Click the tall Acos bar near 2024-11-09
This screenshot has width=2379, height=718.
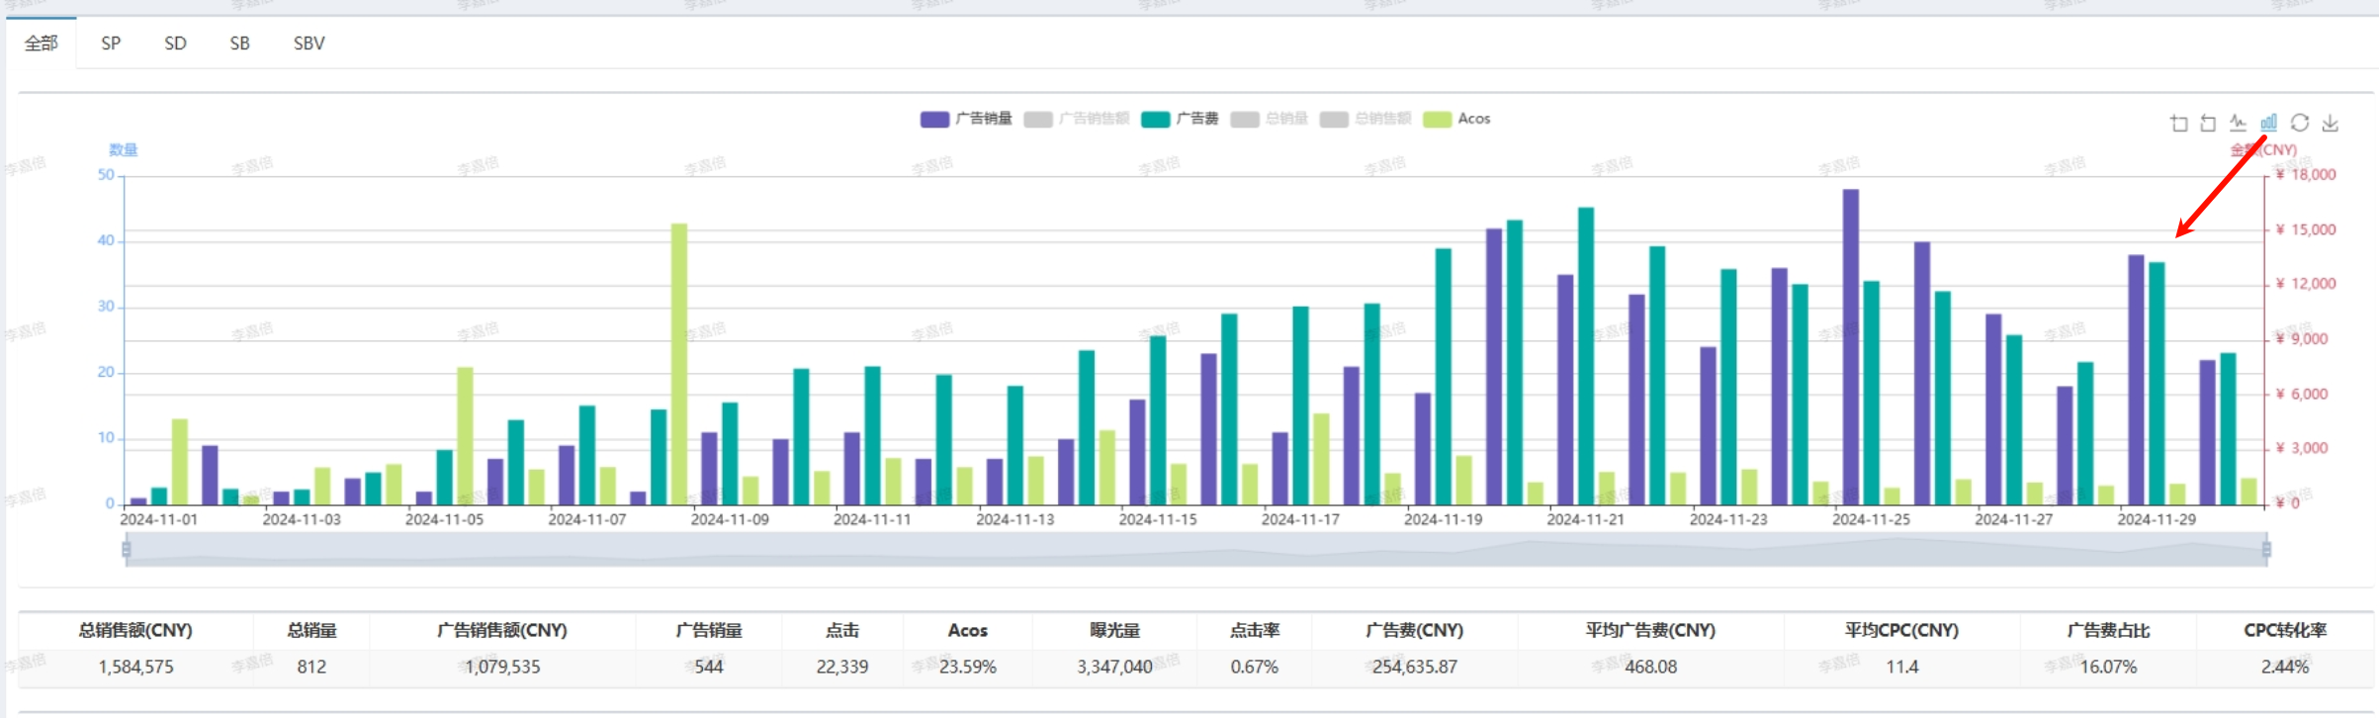679,366
